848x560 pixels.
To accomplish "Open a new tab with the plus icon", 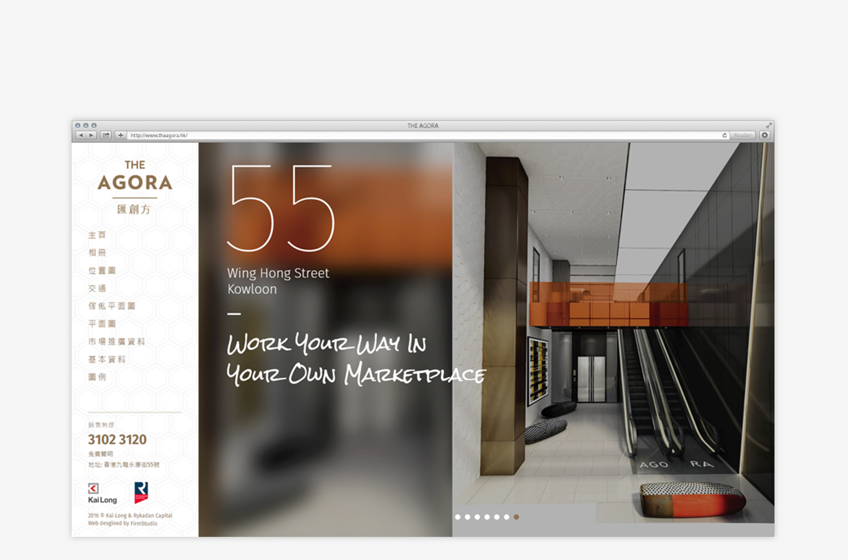I will (121, 134).
